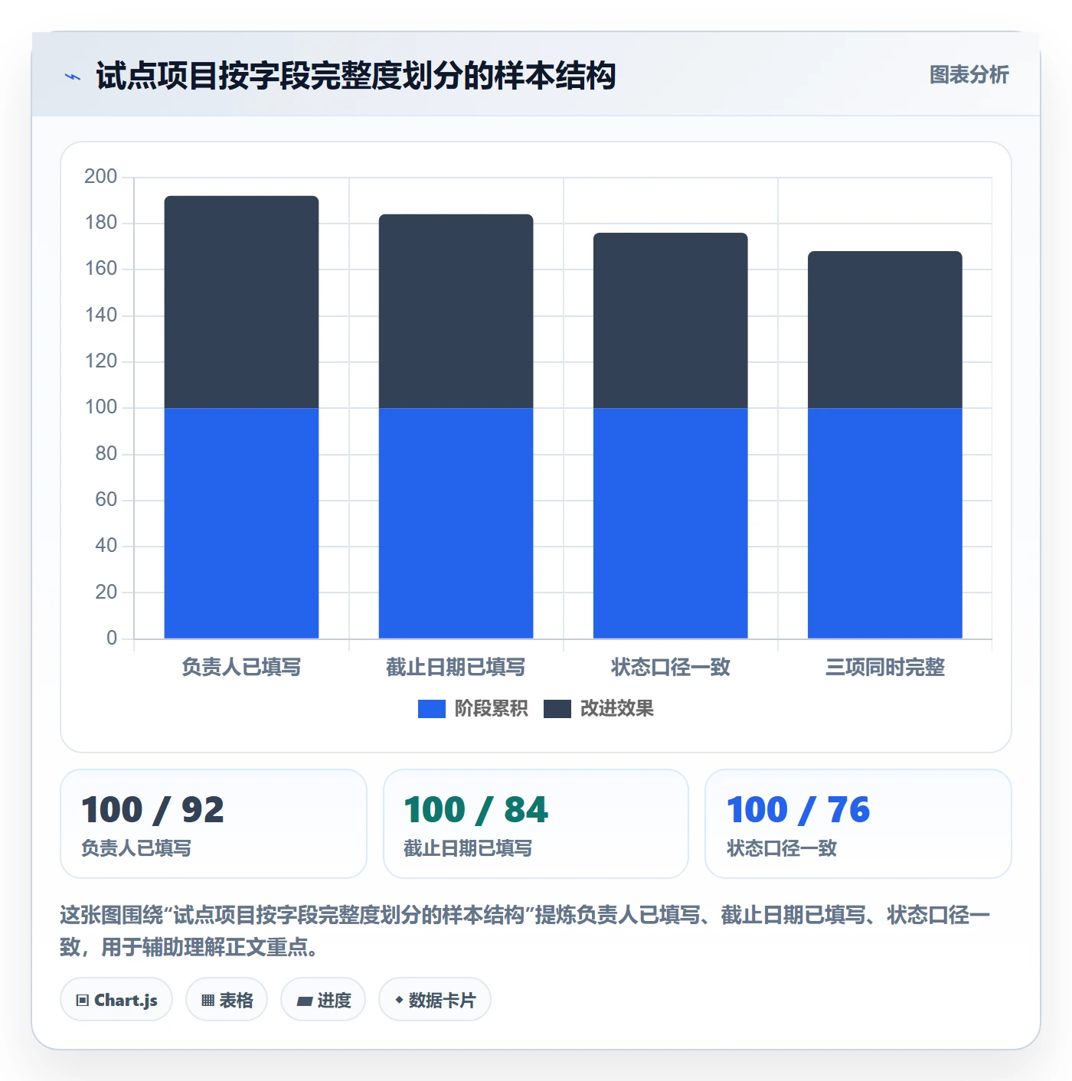The image size is (1072, 1081).
Task: Click the blue bar segment for 状态口径一致
Action: tap(670, 524)
